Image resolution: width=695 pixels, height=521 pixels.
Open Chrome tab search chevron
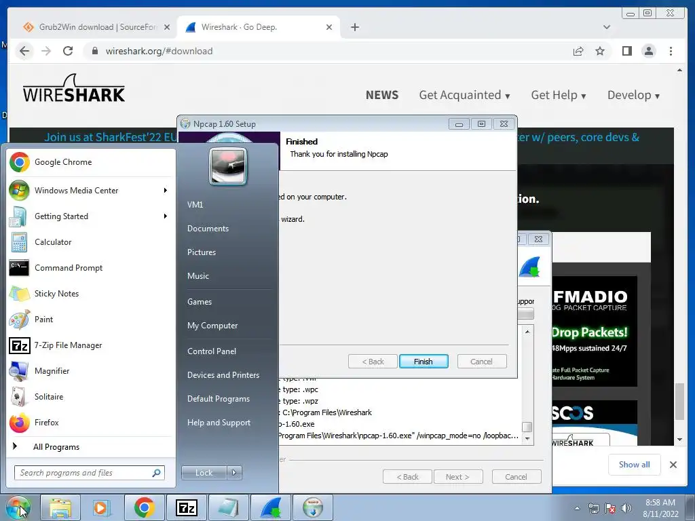point(607,27)
